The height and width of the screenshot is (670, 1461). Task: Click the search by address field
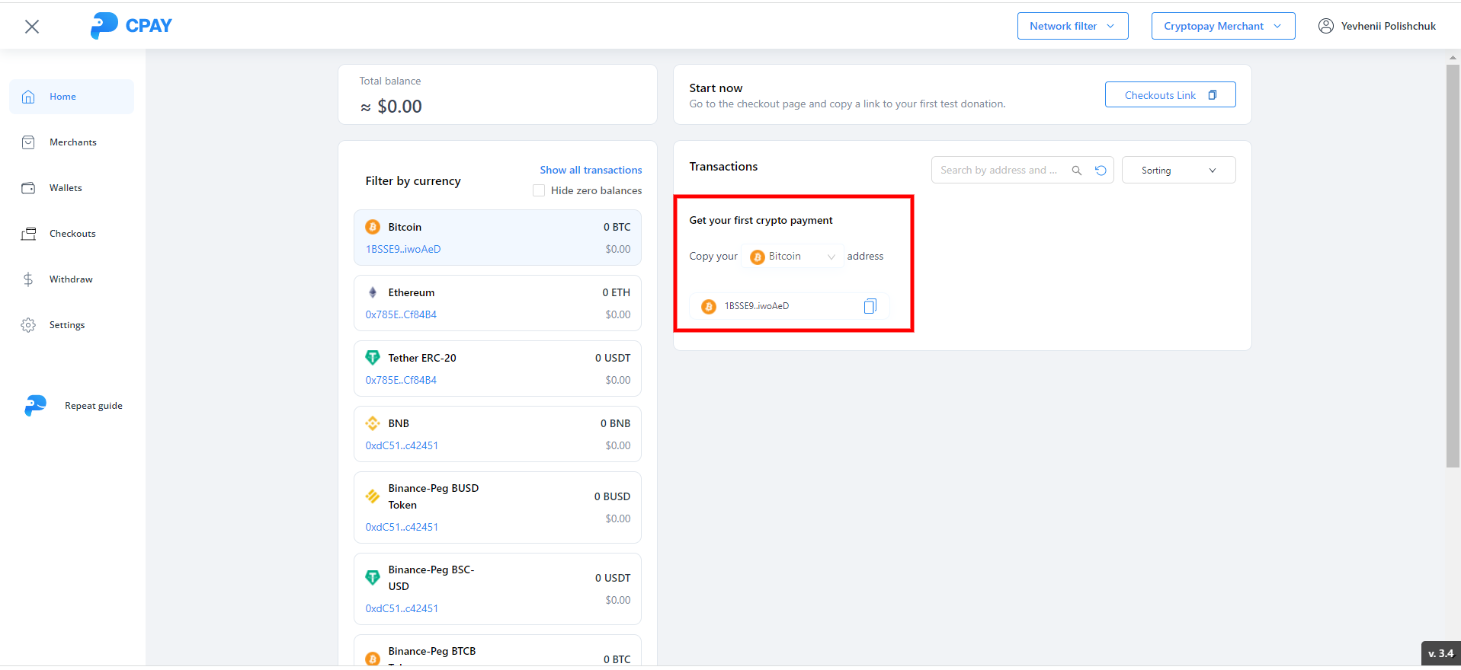(x=998, y=171)
